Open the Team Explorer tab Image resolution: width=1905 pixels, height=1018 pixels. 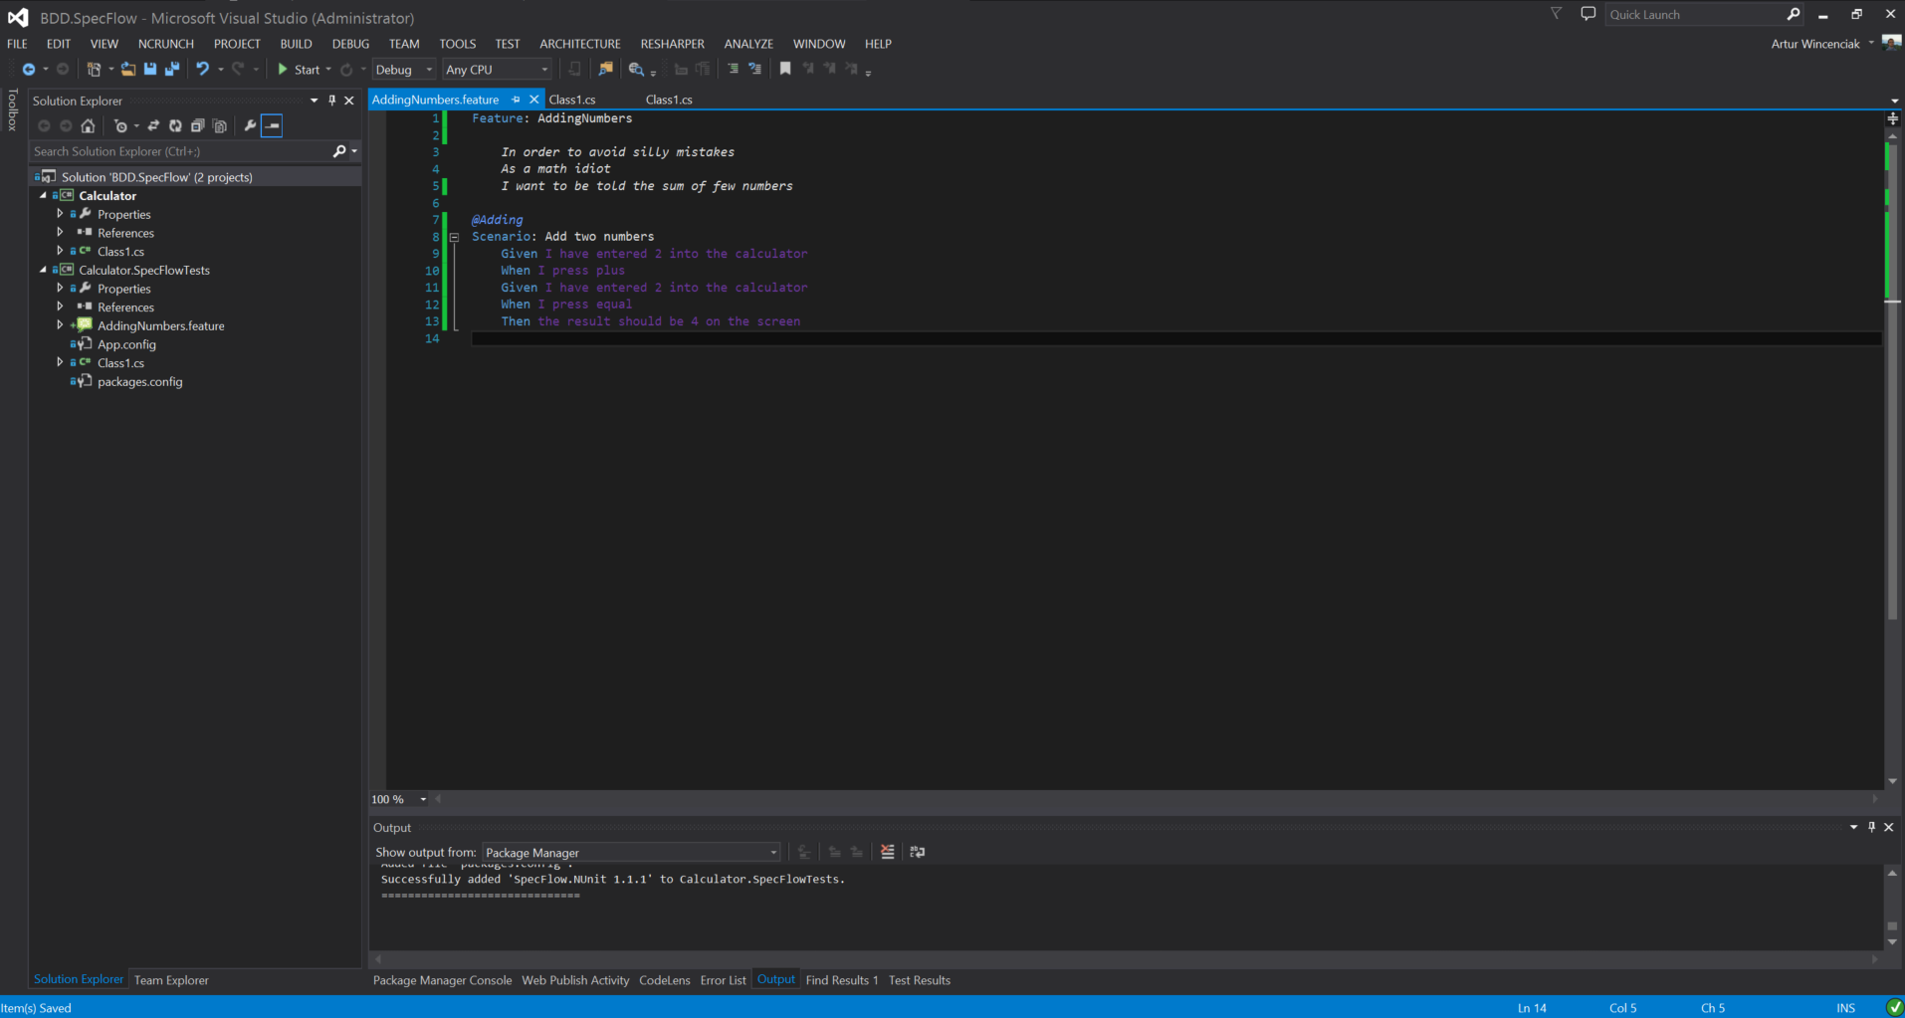point(171,980)
